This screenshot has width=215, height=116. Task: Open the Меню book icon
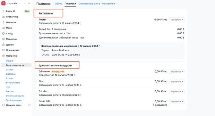tap(4, 28)
